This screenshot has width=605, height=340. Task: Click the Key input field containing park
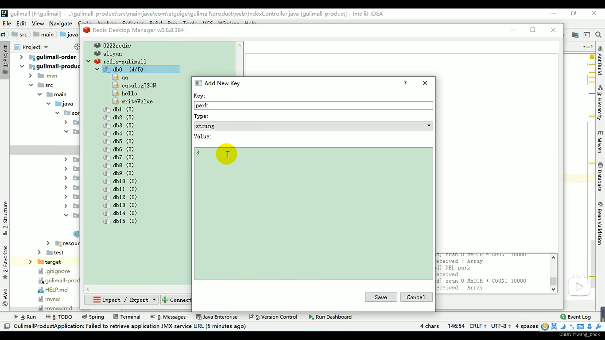click(x=313, y=105)
